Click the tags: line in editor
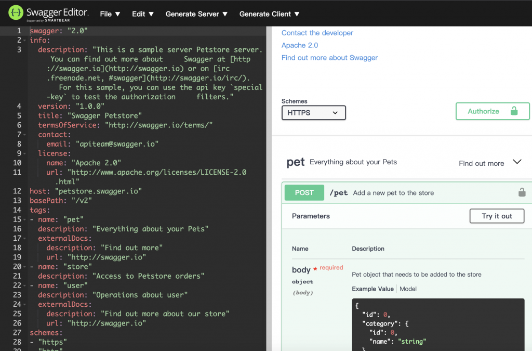Image resolution: width=532 pixels, height=351 pixels. pyautogui.click(x=39, y=210)
